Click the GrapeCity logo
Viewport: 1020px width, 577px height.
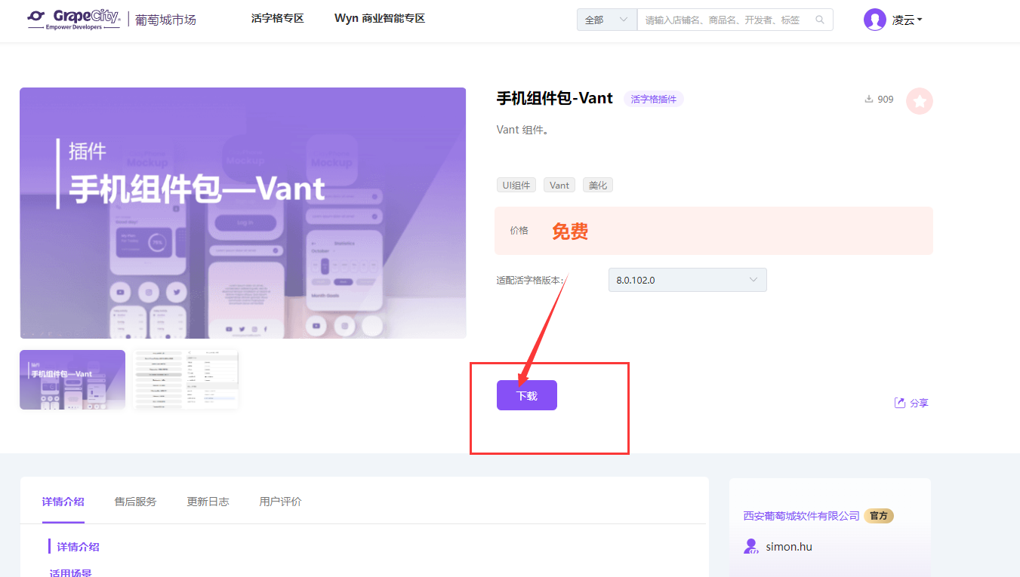[x=73, y=19]
